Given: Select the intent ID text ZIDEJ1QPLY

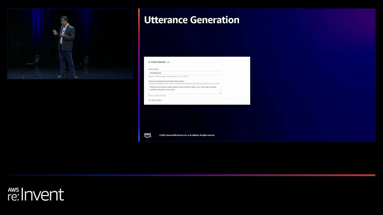Looking at the screenshot, I should (x=155, y=100).
